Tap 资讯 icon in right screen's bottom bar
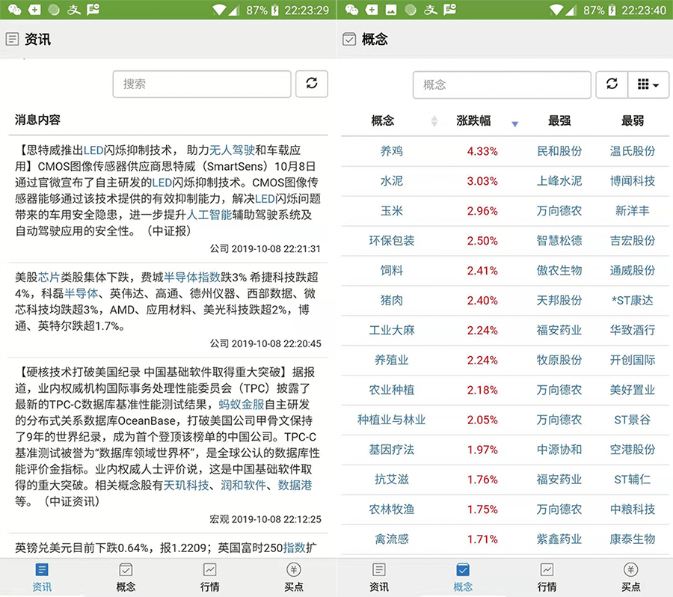The width and height of the screenshot is (673, 597). point(379,570)
